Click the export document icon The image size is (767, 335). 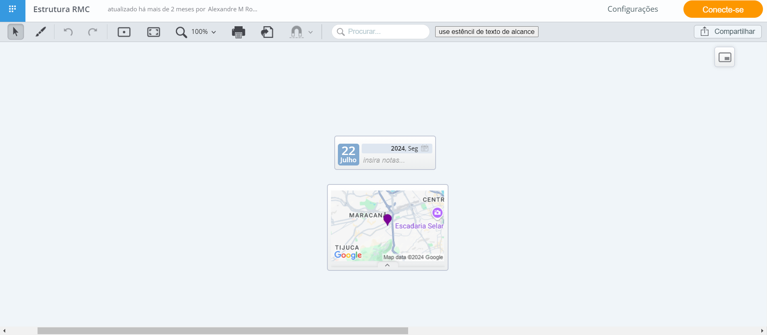click(x=267, y=32)
